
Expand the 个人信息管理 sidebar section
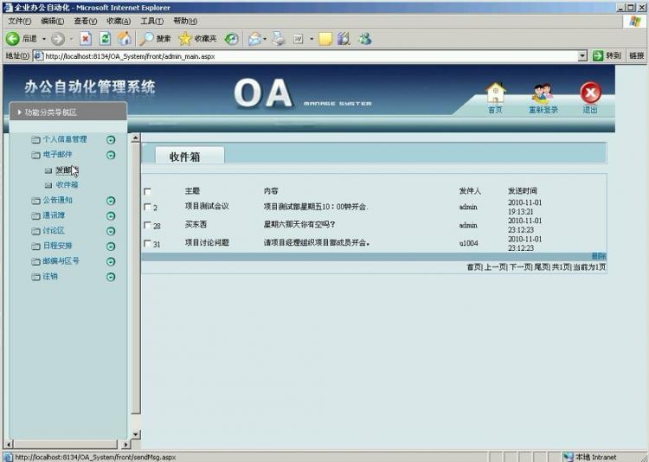pyautogui.click(x=111, y=139)
